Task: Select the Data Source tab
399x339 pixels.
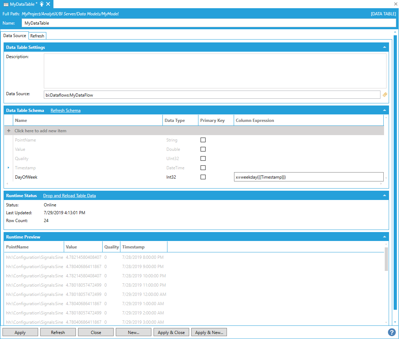Action: [15, 36]
